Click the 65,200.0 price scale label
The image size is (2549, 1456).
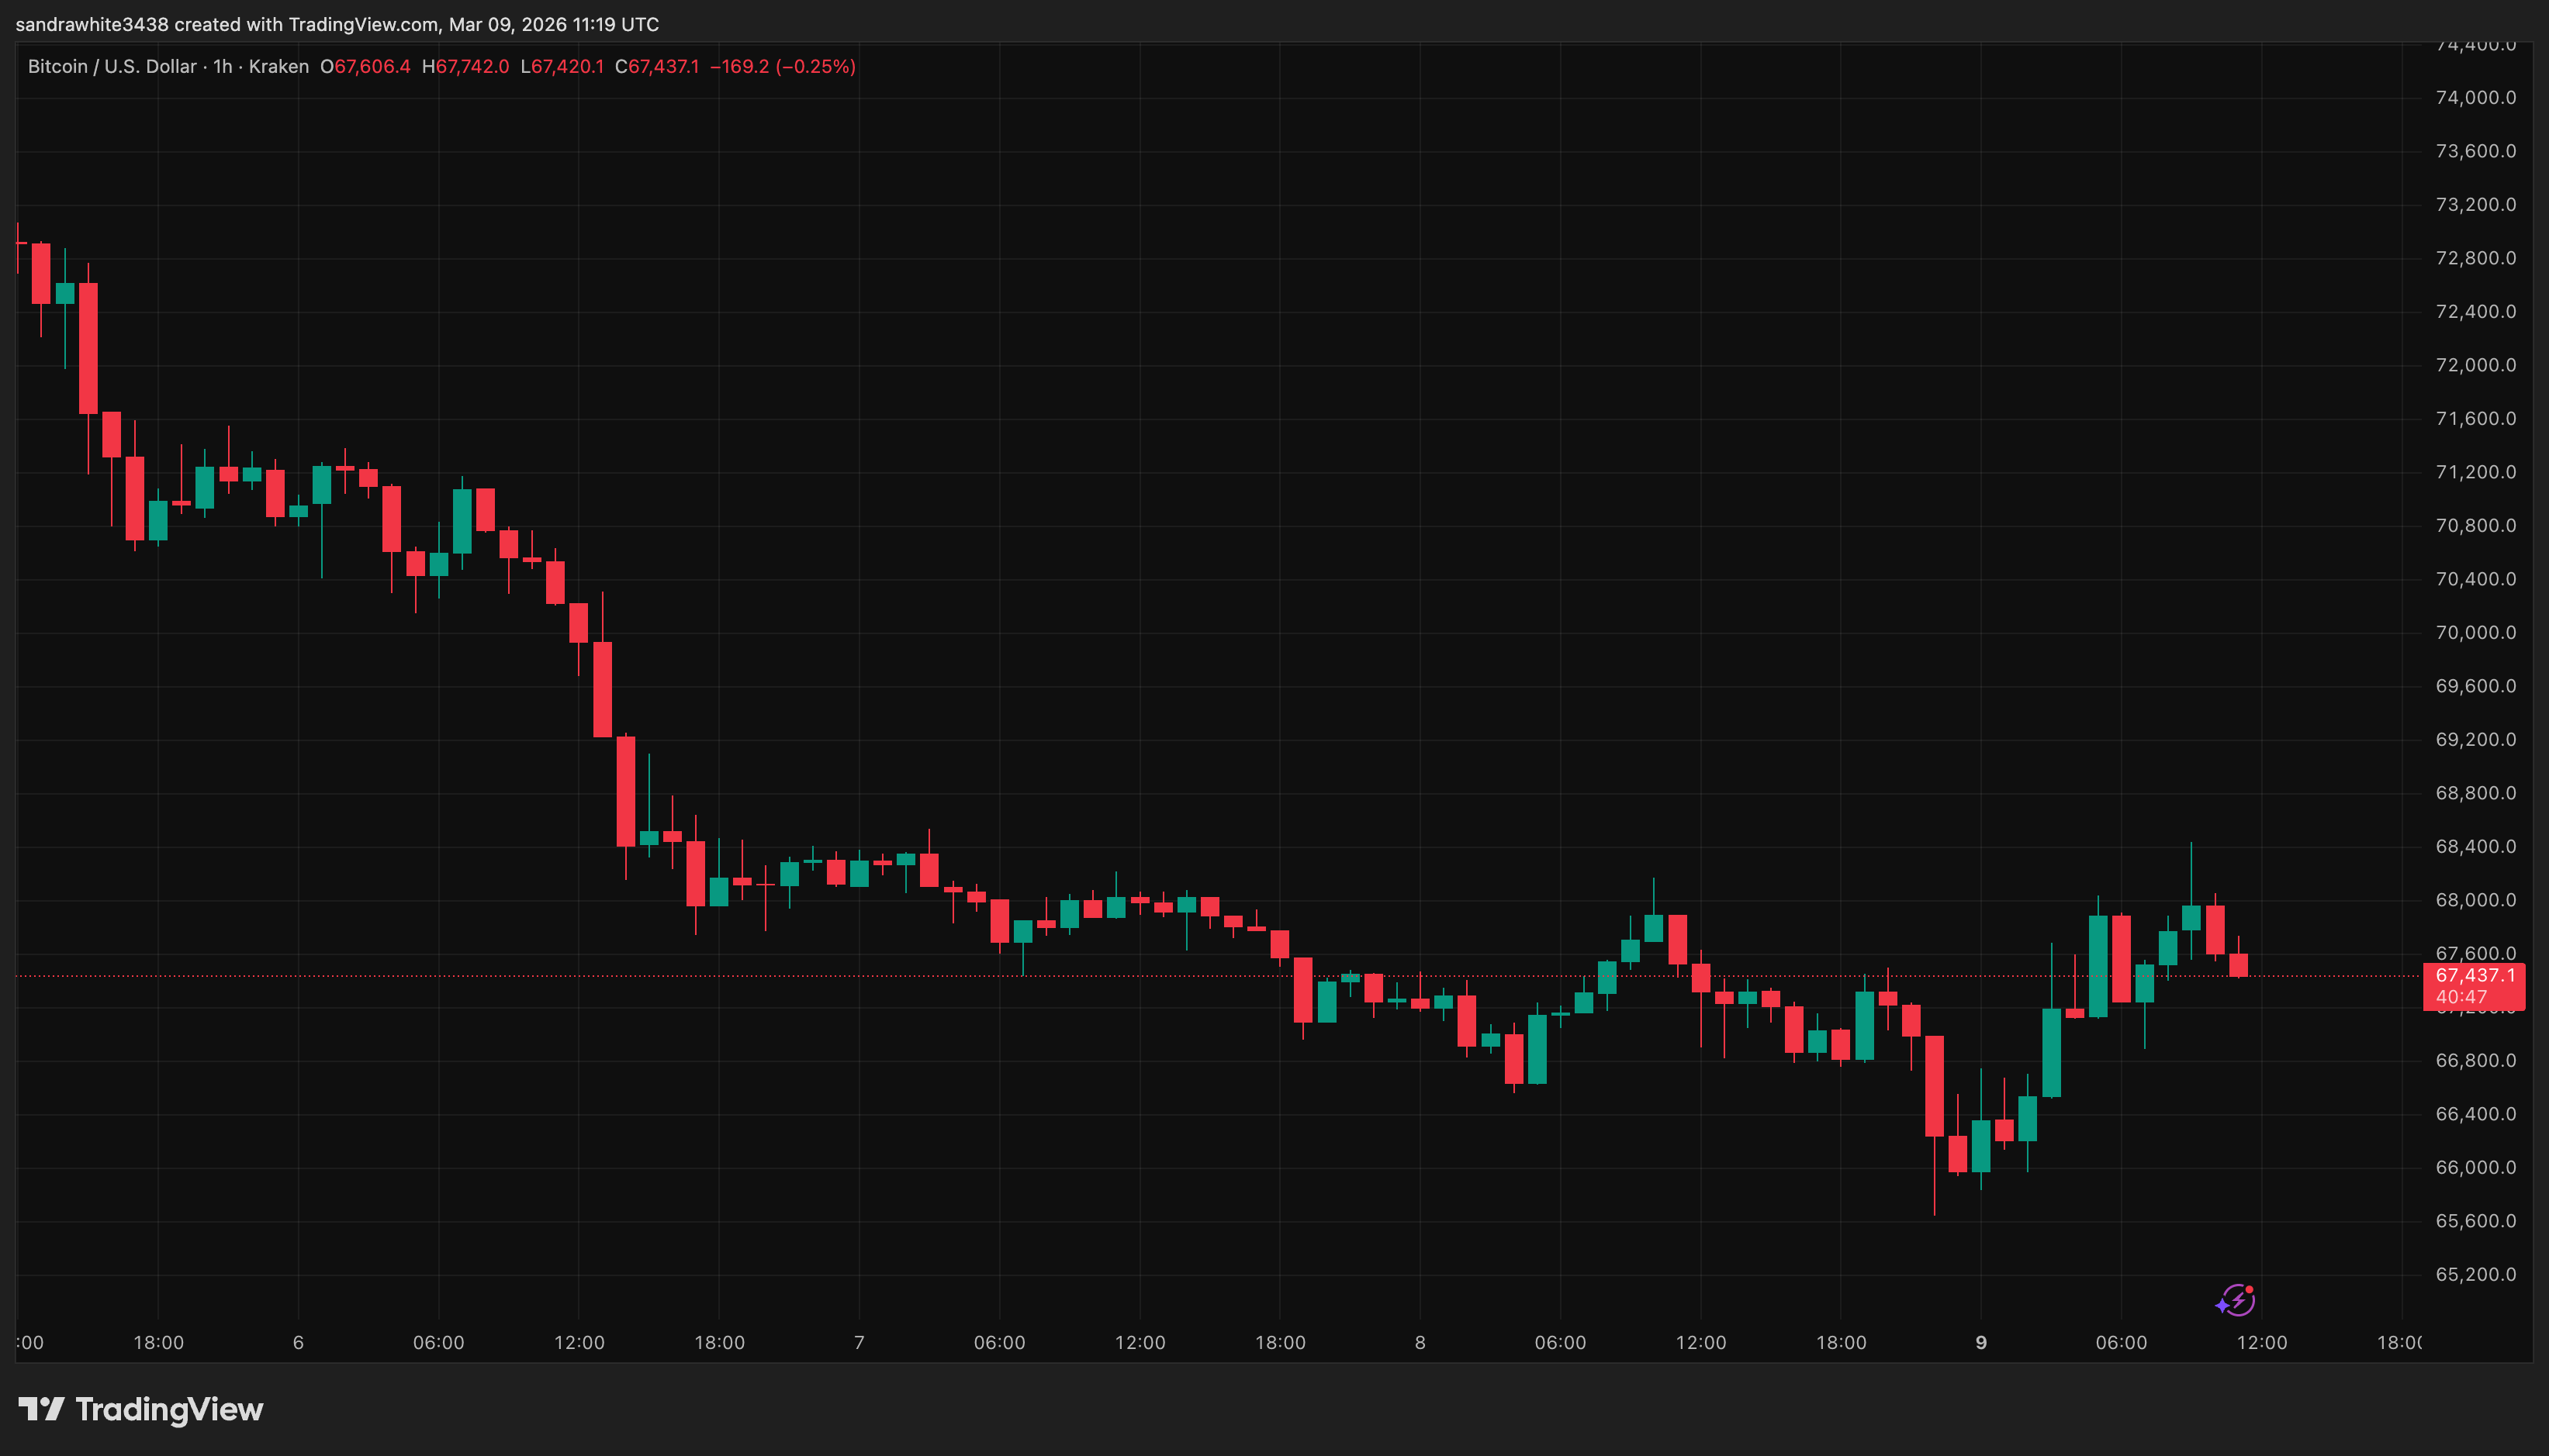click(2475, 1275)
